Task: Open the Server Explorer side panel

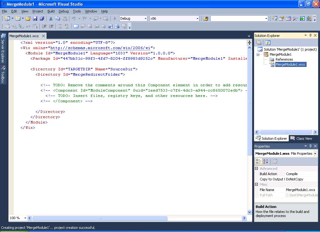Action: click(x=3, y=48)
